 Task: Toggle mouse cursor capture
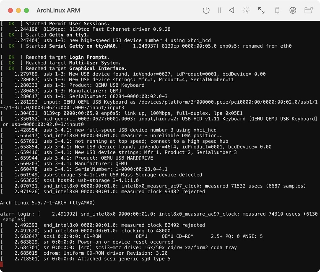[246, 10]
